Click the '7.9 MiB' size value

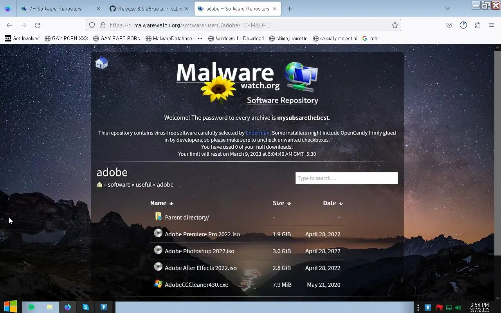pyautogui.click(x=282, y=284)
